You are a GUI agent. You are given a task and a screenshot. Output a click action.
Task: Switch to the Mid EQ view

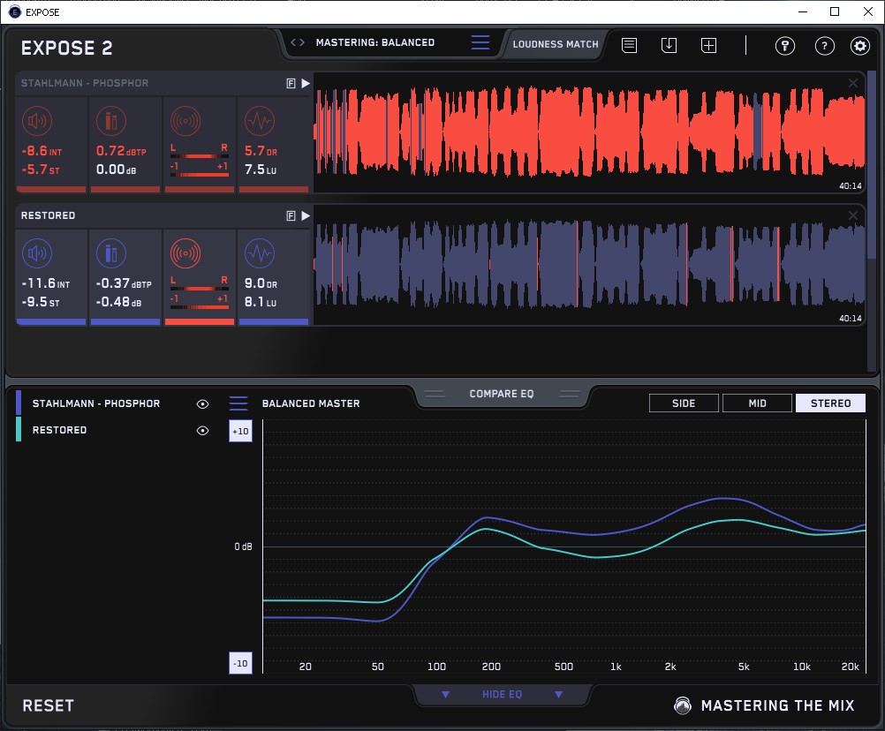click(x=757, y=403)
